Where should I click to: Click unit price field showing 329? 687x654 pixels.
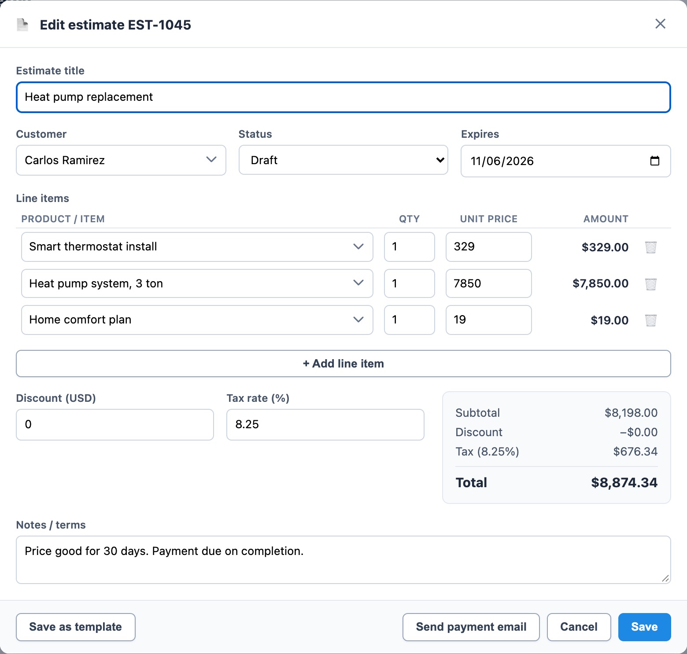point(489,247)
